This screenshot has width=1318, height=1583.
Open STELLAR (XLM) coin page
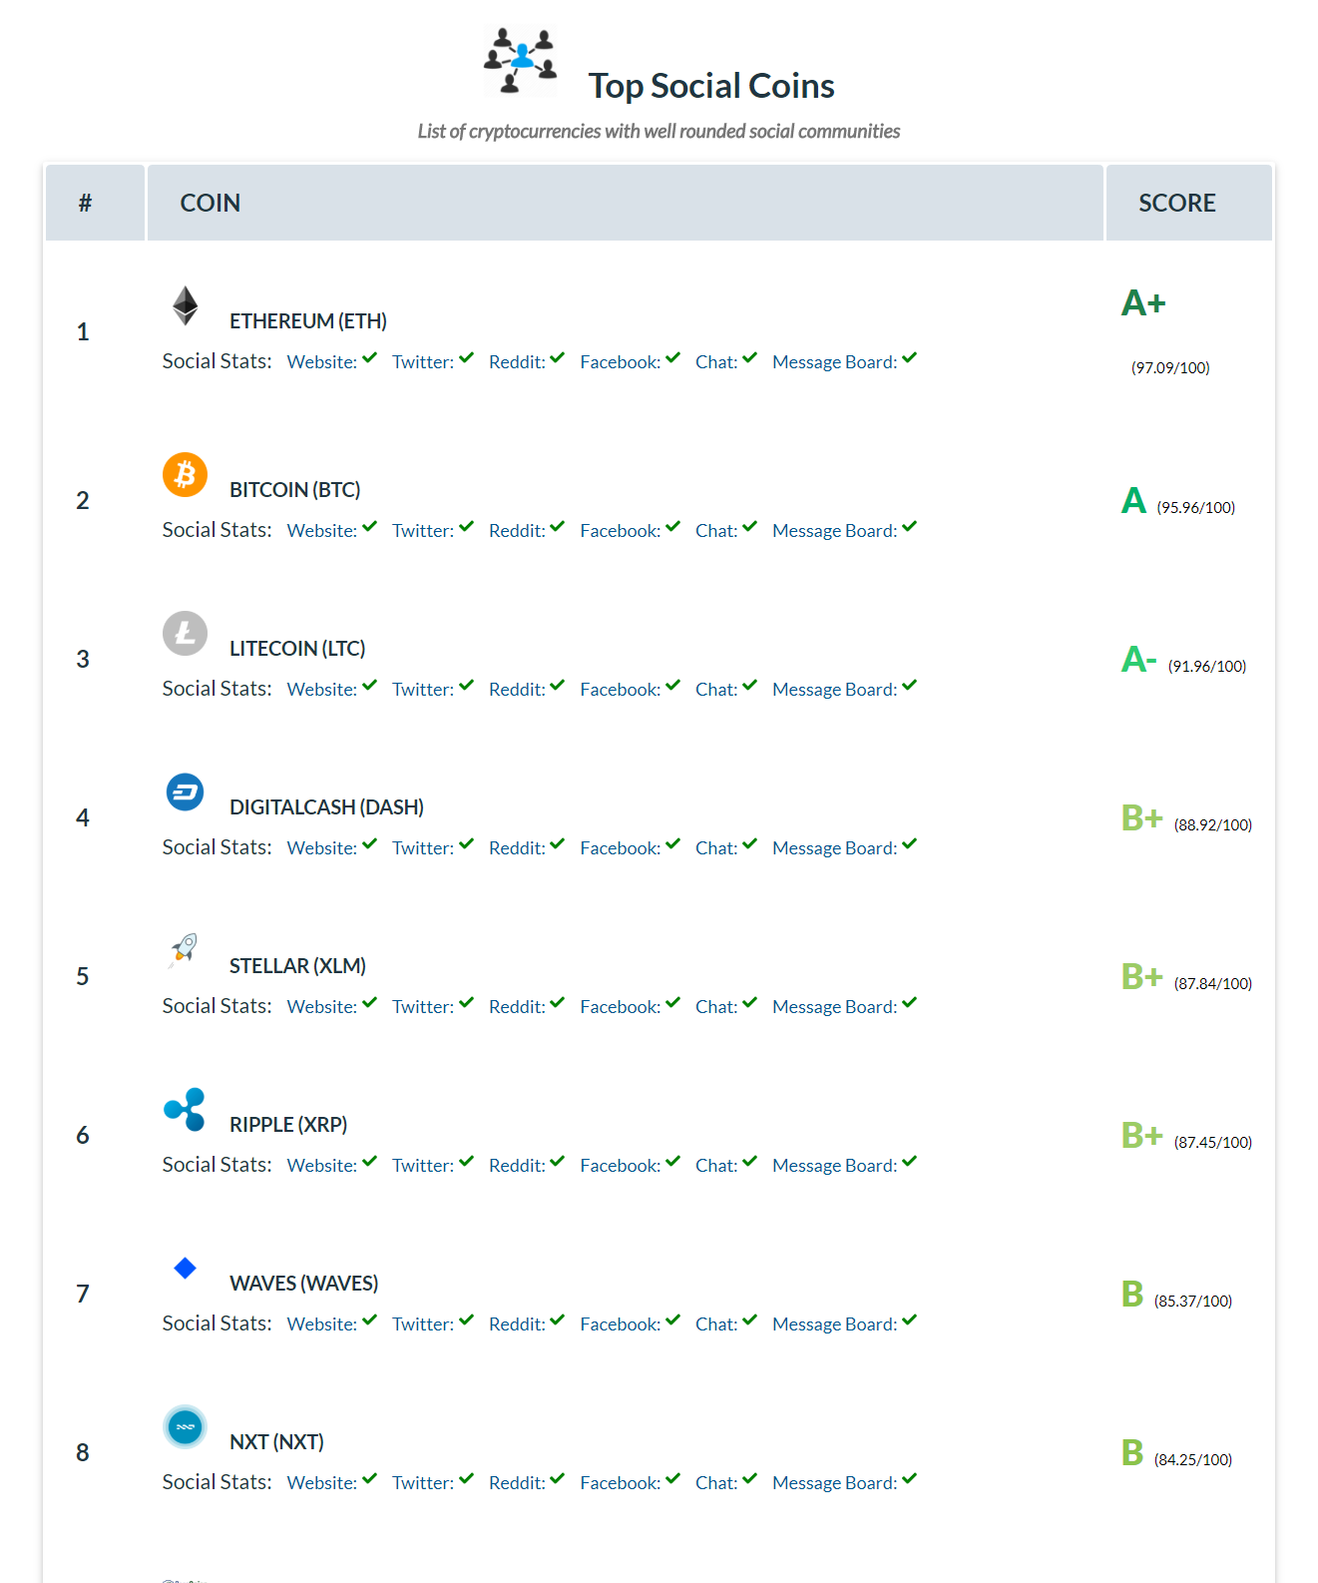(x=297, y=966)
